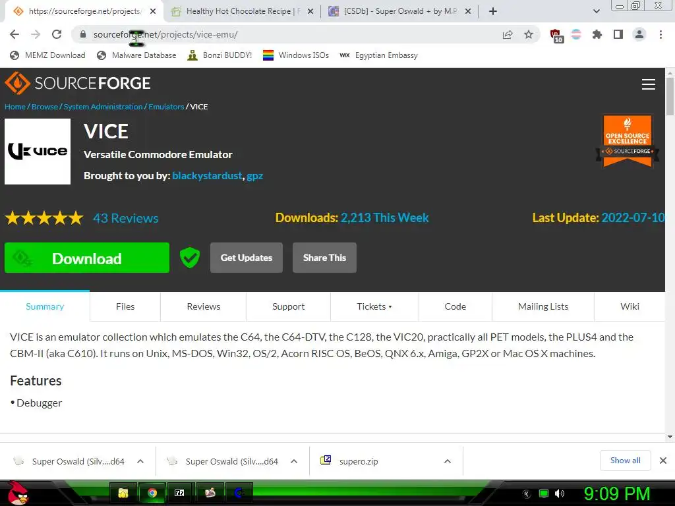675x506 pixels.
Task: Click System Administration breadcrumb
Action: (x=103, y=107)
